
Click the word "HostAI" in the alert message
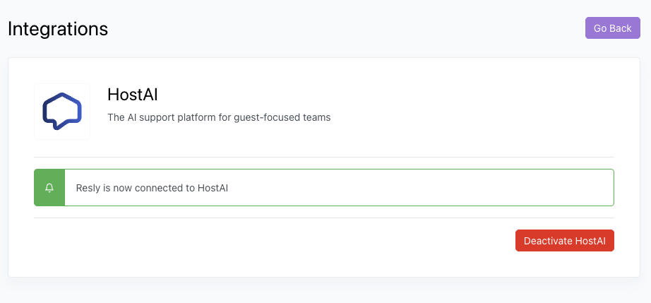(x=213, y=188)
